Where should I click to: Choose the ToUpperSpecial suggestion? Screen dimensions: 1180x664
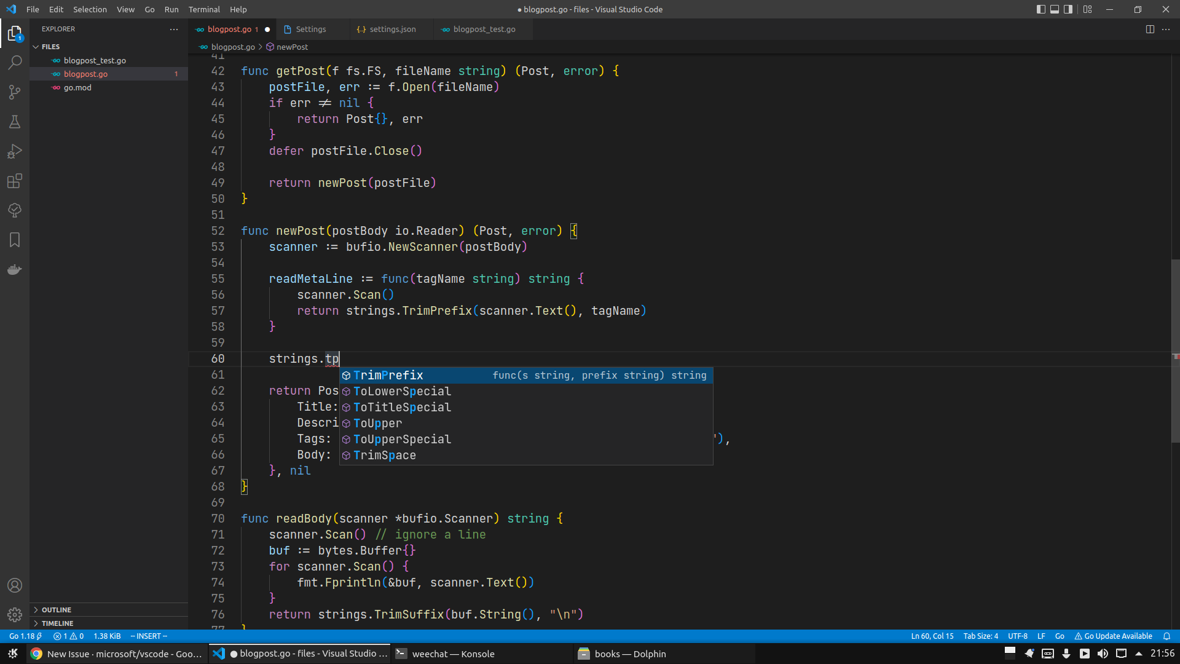tap(526, 439)
